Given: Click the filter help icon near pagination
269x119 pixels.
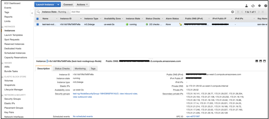Looking at the screenshot, I should (x=233, y=12).
